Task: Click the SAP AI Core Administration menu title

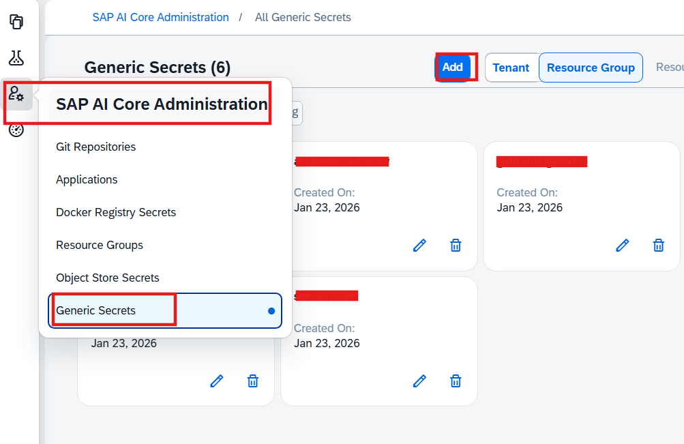Action: coord(162,104)
